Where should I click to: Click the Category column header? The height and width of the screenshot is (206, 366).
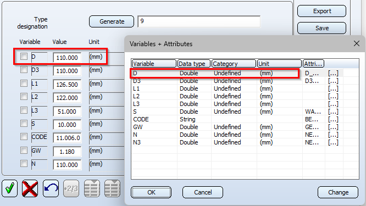[x=234, y=64]
